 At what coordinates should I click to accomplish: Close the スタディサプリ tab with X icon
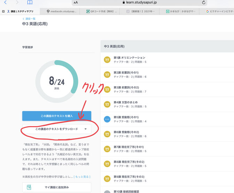click(x=3, y=11)
